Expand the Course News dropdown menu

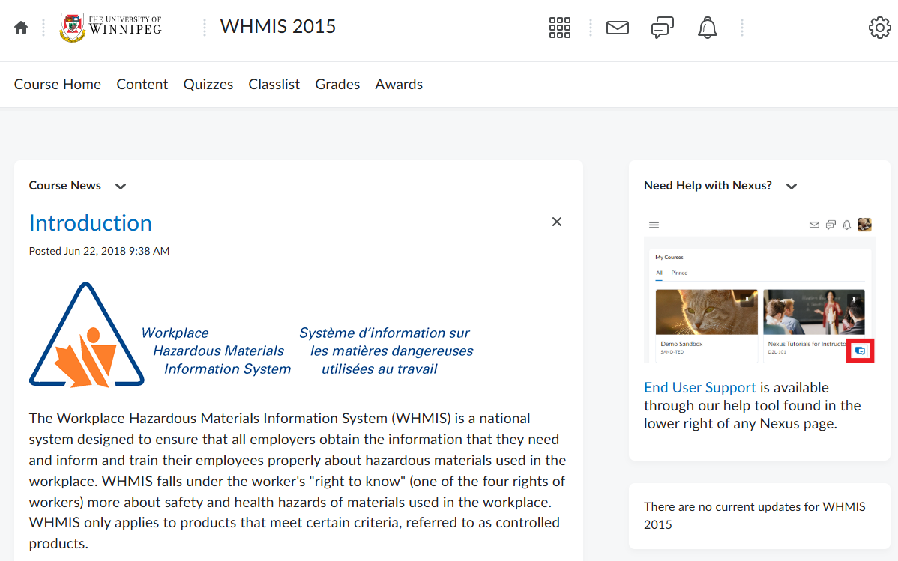coord(120,186)
